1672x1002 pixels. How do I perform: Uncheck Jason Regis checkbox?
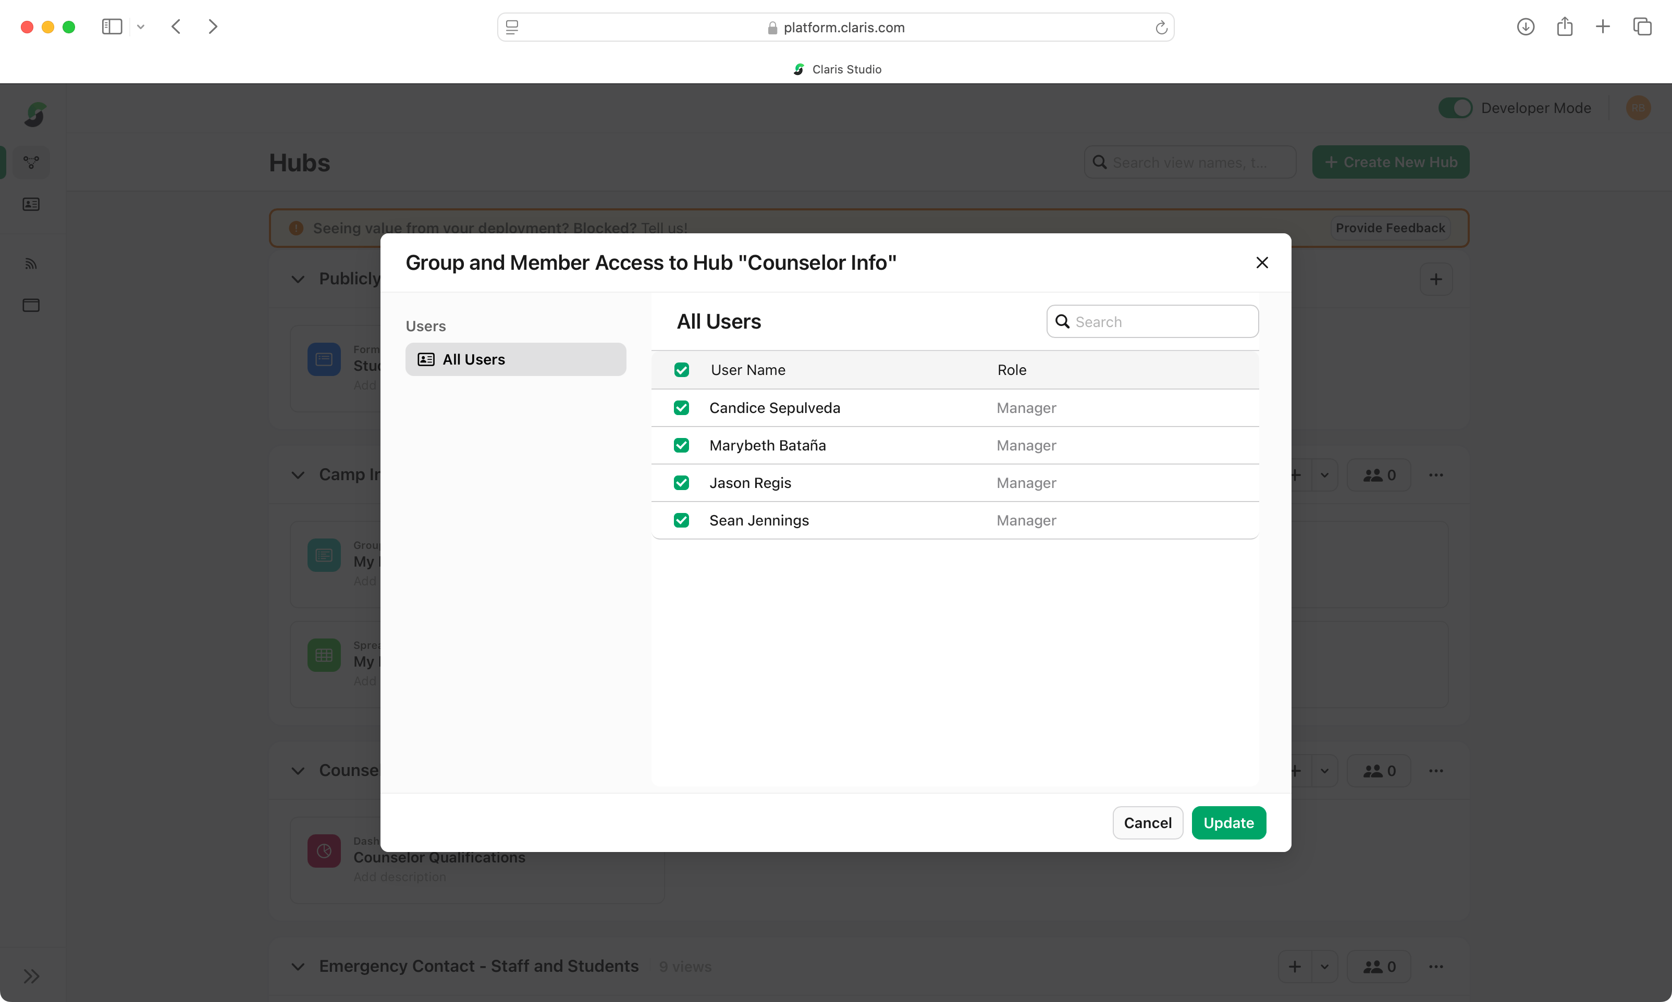[x=681, y=483]
